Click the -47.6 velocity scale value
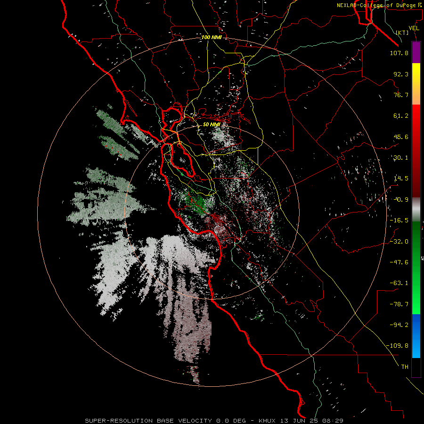The height and width of the screenshot is (424, 424). pos(399,262)
